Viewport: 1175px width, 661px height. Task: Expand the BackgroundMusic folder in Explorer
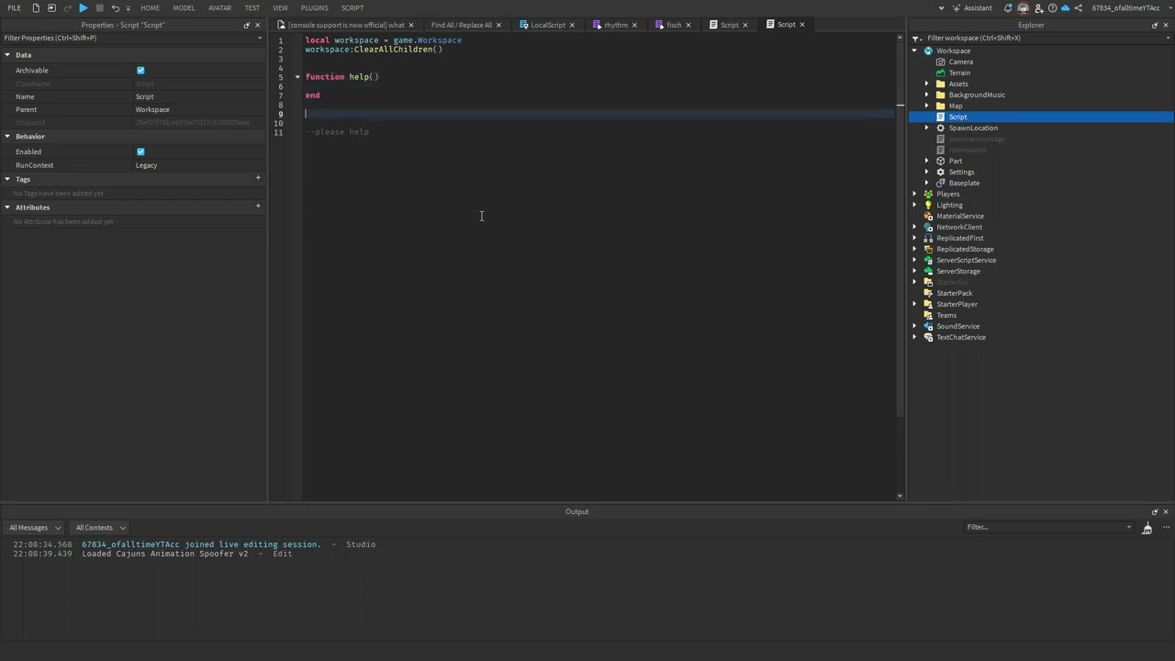tap(926, 95)
